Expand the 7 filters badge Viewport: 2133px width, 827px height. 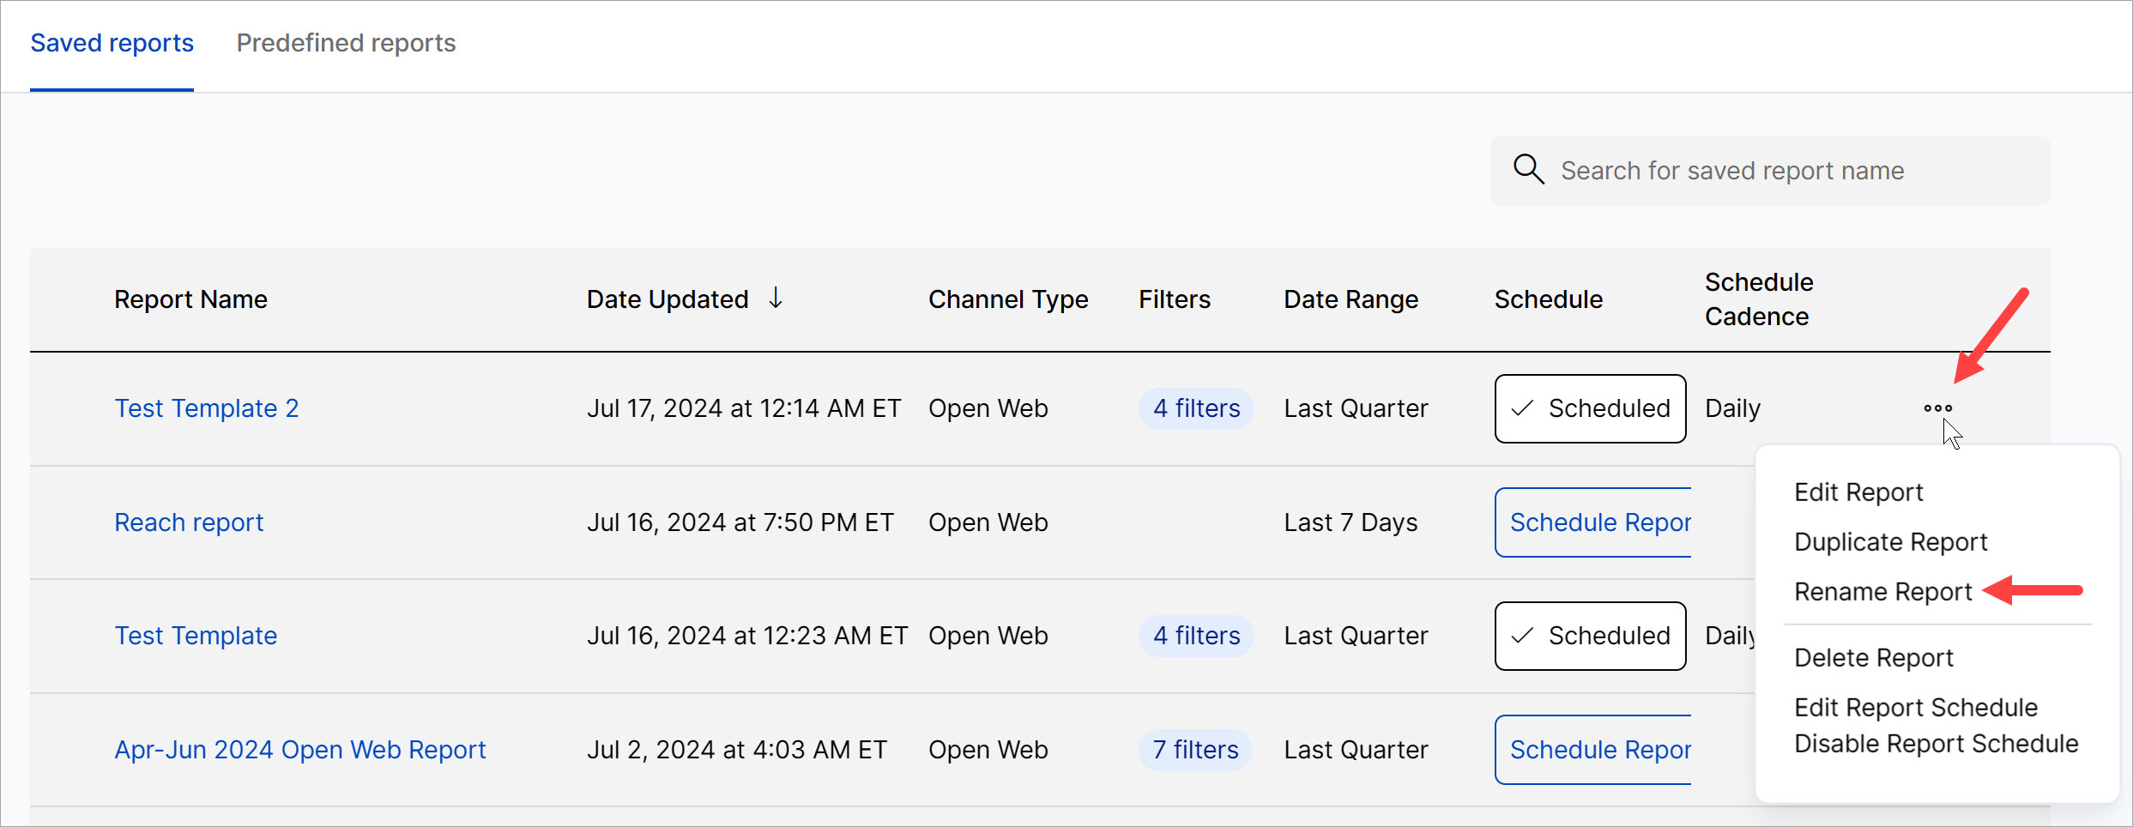tap(1195, 750)
